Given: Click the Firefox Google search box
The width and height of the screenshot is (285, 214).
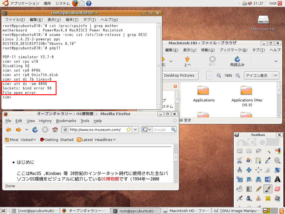Looking at the screenshot, I should coord(161,130).
